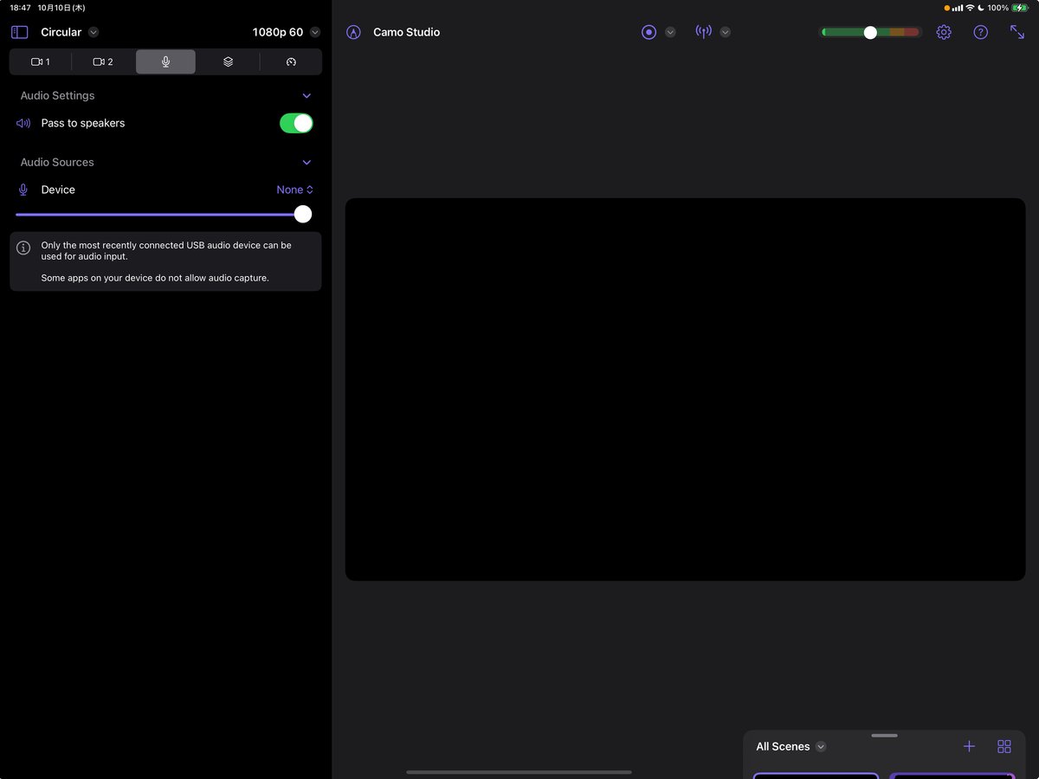Switch to the camera 1 tab

click(41, 61)
